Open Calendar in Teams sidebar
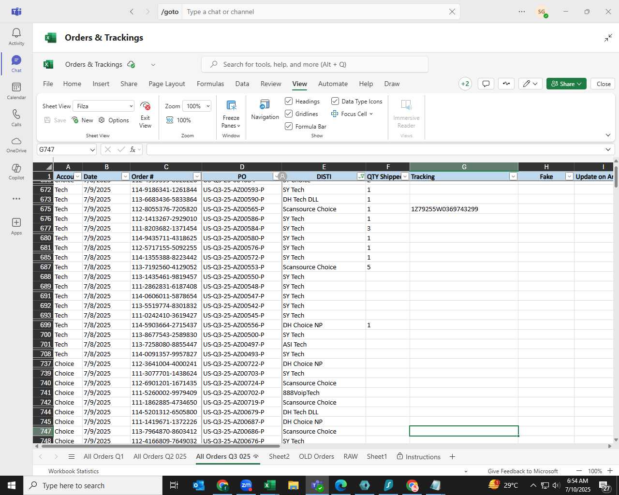Image resolution: width=619 pixels, height=495 pixels. [x=16, y=91]
